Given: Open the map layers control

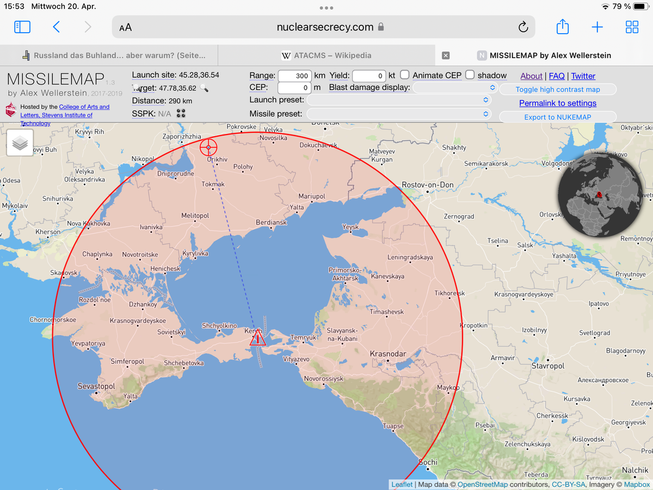Looking at the screenshot, I should tap(20, 143).
